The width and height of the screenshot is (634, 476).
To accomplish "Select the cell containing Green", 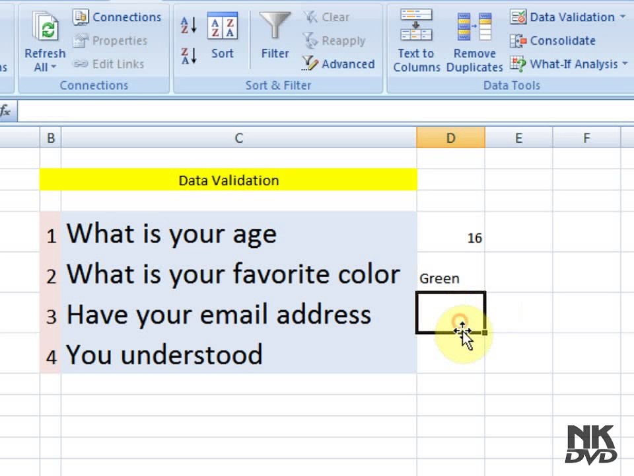I will pyautogui.click(x=451, y=272).
